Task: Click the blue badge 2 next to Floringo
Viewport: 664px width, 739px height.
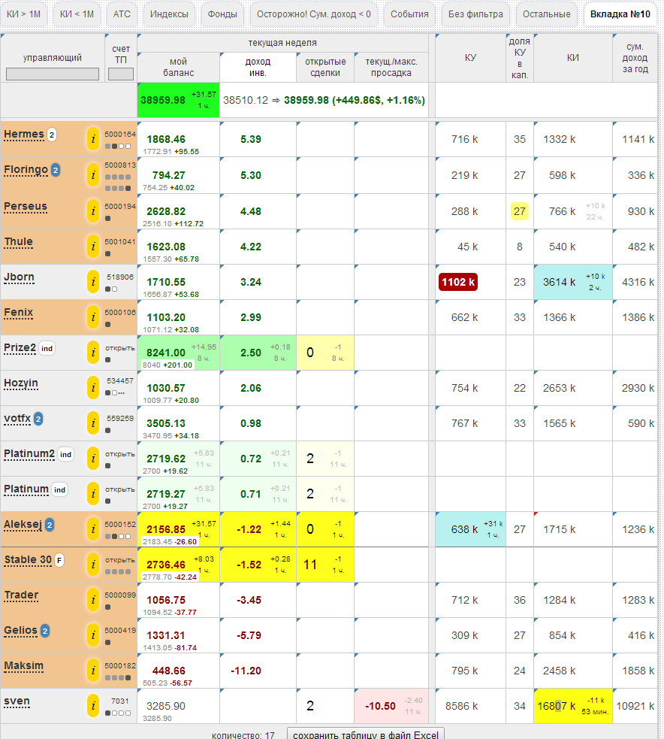Action: point(56,170)
